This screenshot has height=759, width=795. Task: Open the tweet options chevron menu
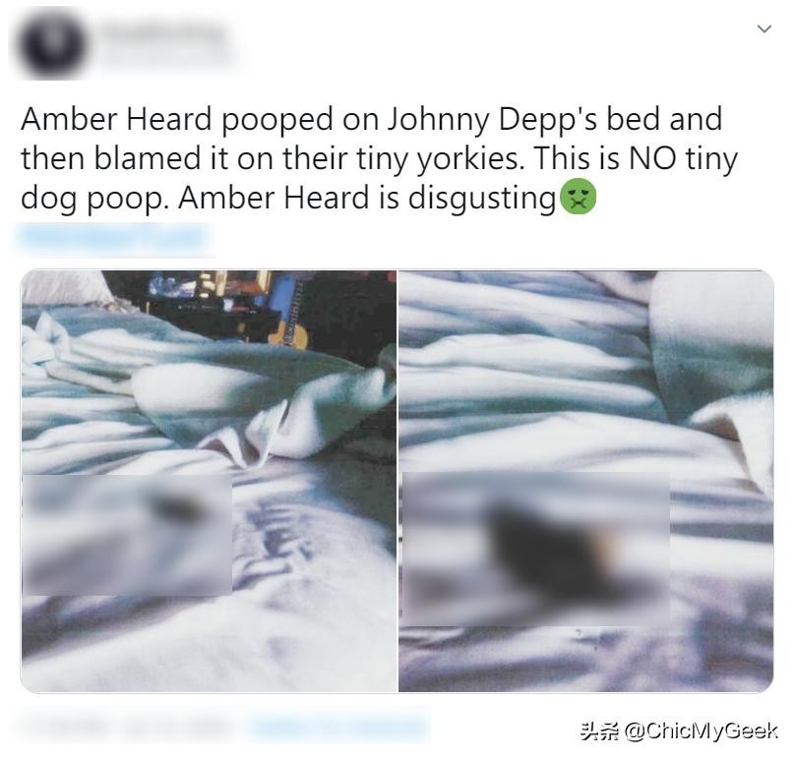click(764, 29)
